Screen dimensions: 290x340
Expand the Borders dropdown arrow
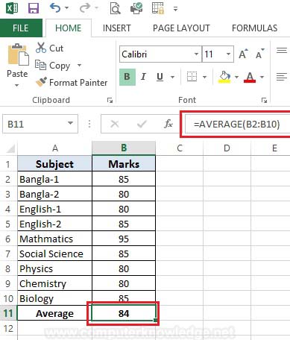point(204,77)
